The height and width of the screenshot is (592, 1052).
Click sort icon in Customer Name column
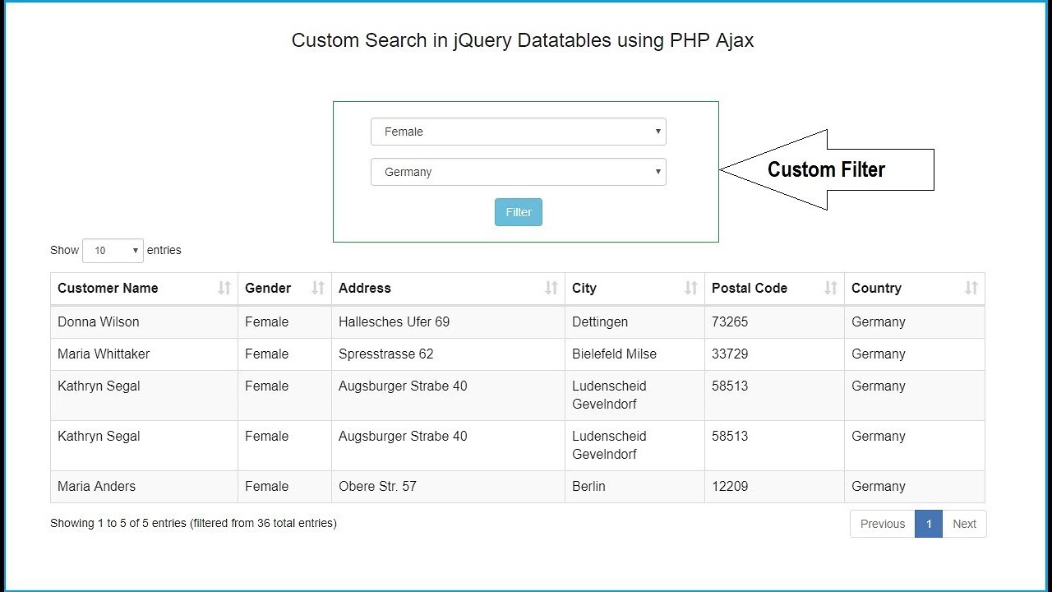[x=224, y=288]
